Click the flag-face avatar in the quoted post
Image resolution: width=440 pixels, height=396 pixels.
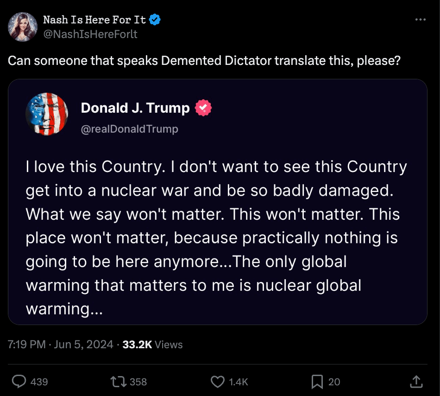point(47,114)
